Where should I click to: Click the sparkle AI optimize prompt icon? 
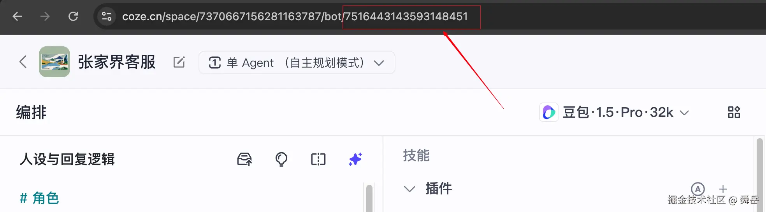[x=355, y=159]
